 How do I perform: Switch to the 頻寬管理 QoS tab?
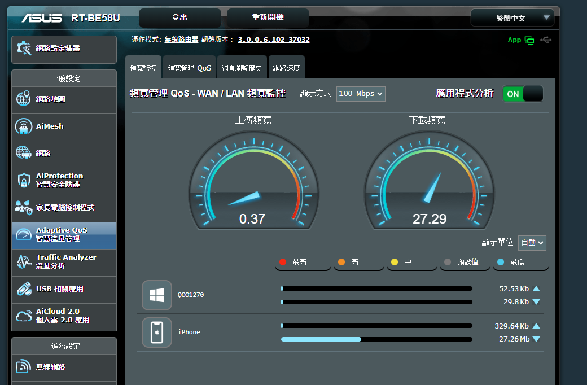[189, 67]
